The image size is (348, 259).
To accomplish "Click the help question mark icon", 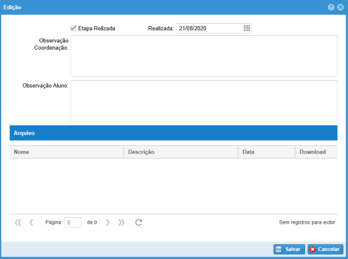I will (x=331, y=7).
